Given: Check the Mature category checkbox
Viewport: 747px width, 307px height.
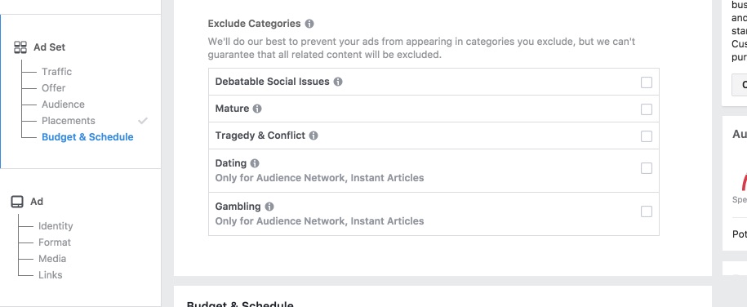Looking at the screenshot, I should [647, 109].
